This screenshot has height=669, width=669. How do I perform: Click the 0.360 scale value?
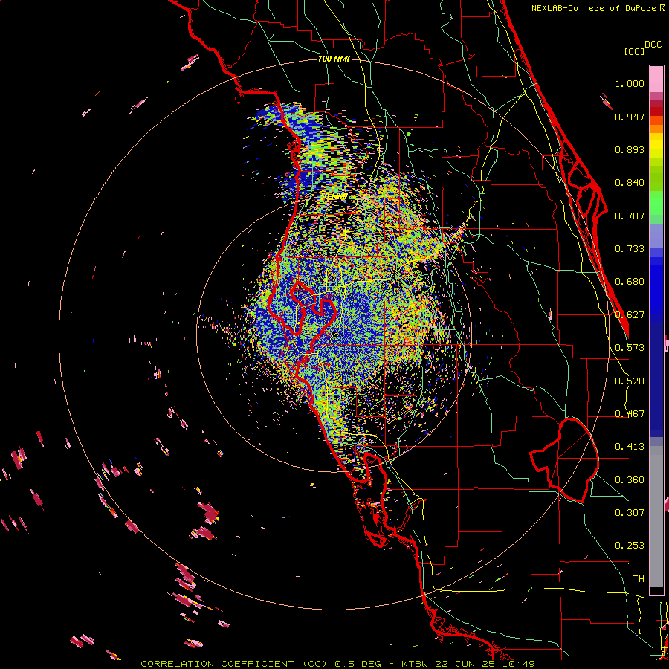tap(630, 480)
